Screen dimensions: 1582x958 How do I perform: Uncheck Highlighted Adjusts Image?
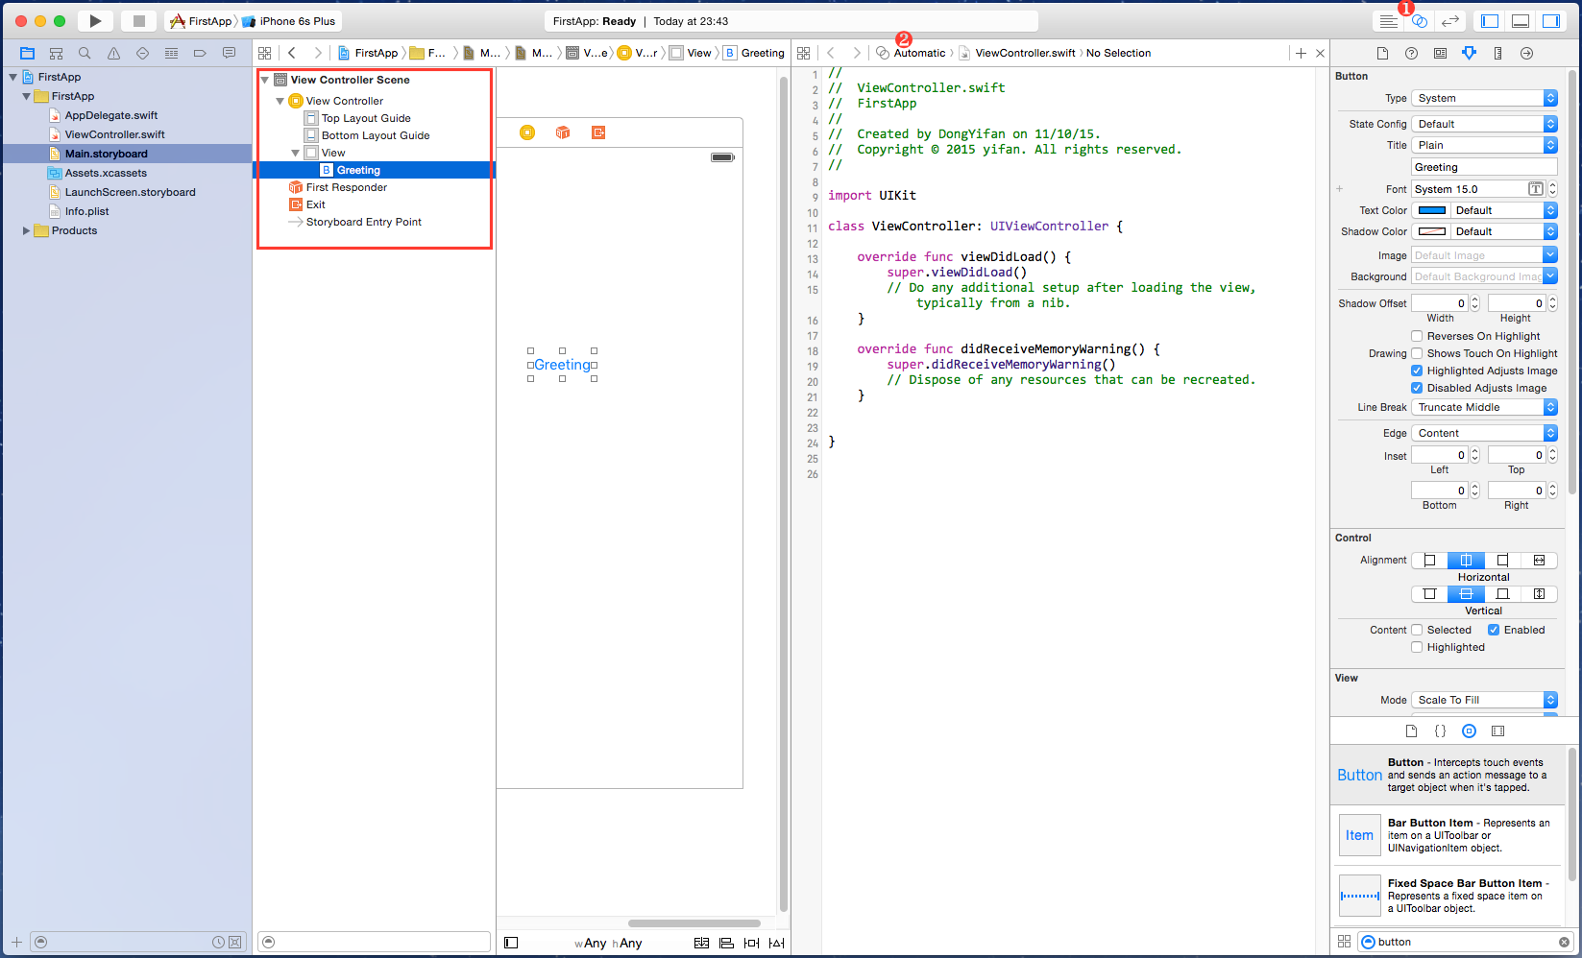coord(1417,371)
